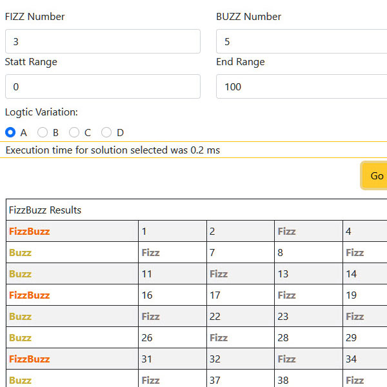Viewport: 387px width, 387px height.
Task: Click the Start Range input box
Action: tap(103, 86)
